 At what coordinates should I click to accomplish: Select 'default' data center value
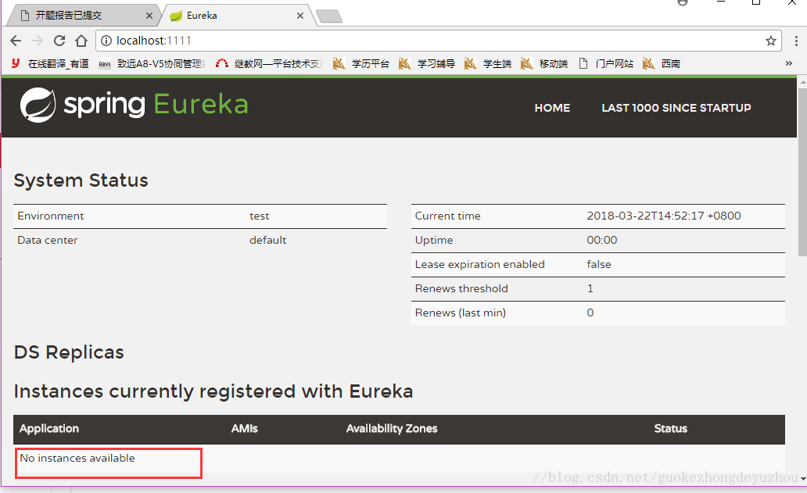[x=267, y=240]
